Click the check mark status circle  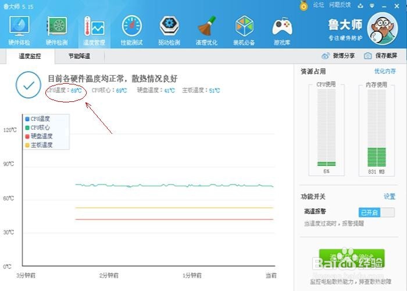click(28, 85)
